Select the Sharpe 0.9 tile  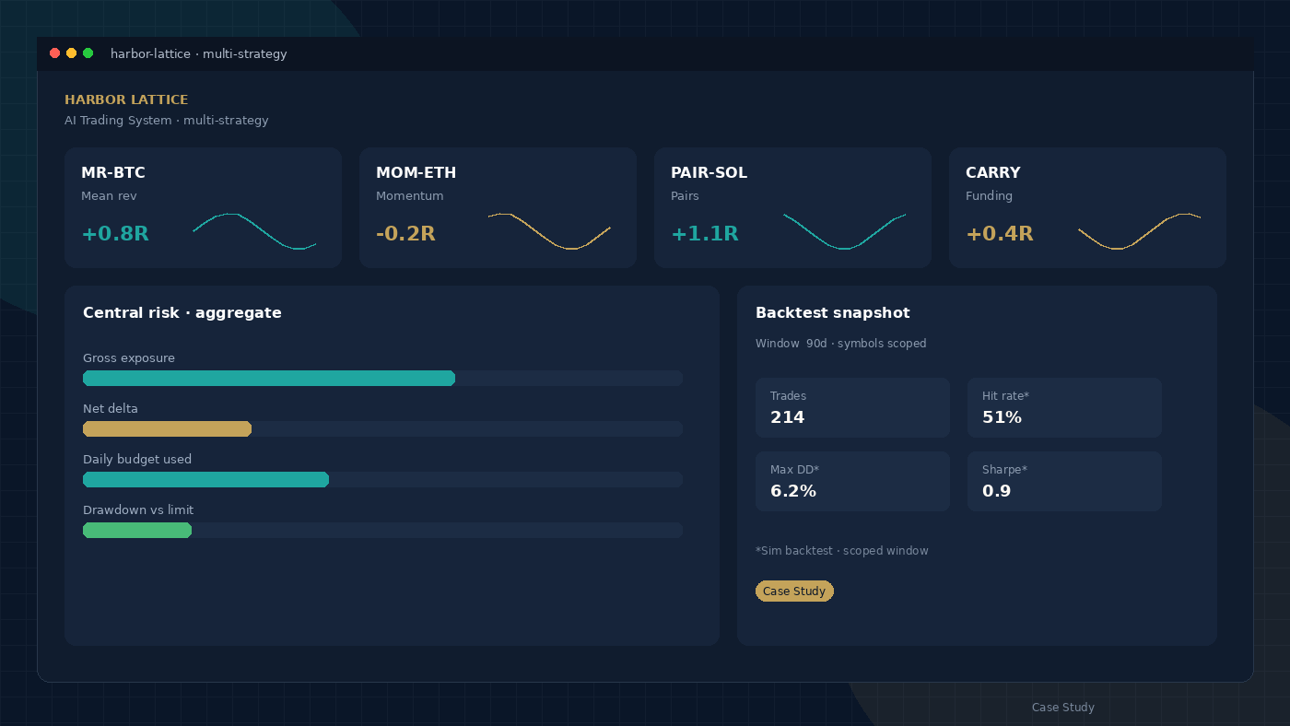pyautogui.click(x=1064, y=481)
